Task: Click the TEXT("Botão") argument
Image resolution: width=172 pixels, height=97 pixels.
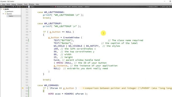Action: coord(62,43)
